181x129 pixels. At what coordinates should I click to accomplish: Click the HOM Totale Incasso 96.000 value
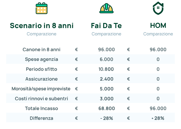pos(158,109)
